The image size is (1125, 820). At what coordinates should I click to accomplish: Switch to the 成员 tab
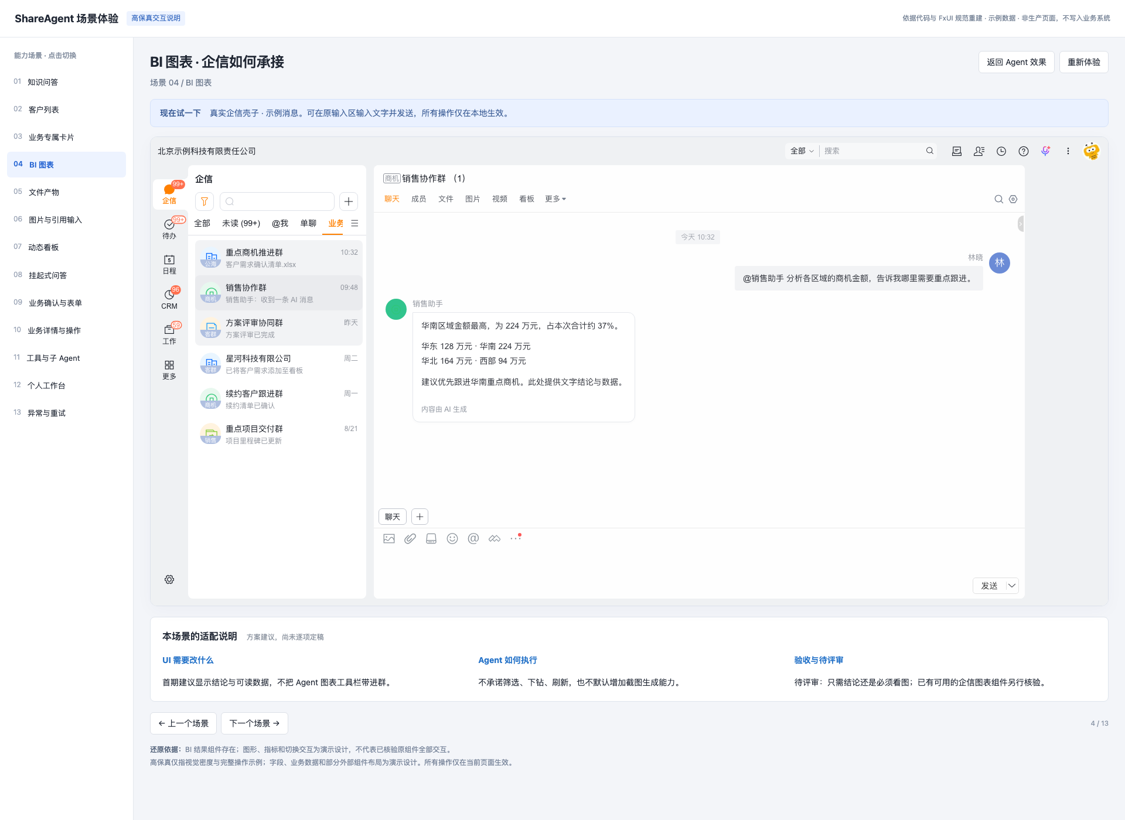(419, 199)
